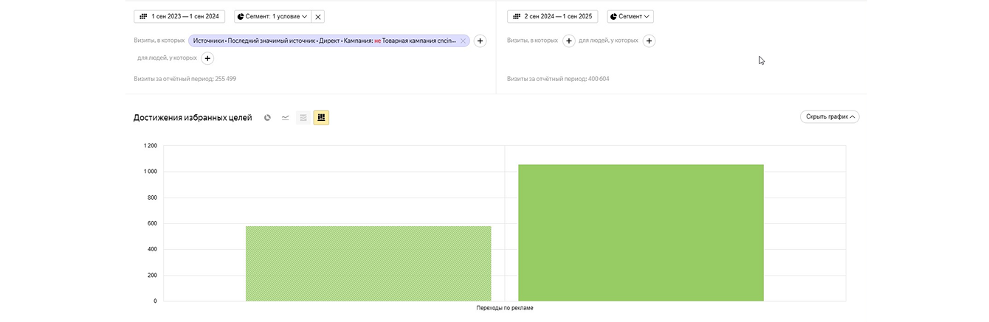Click the hatched green bar for first period
This screenshot has width=989, height=322.
[x=368, y=263]
